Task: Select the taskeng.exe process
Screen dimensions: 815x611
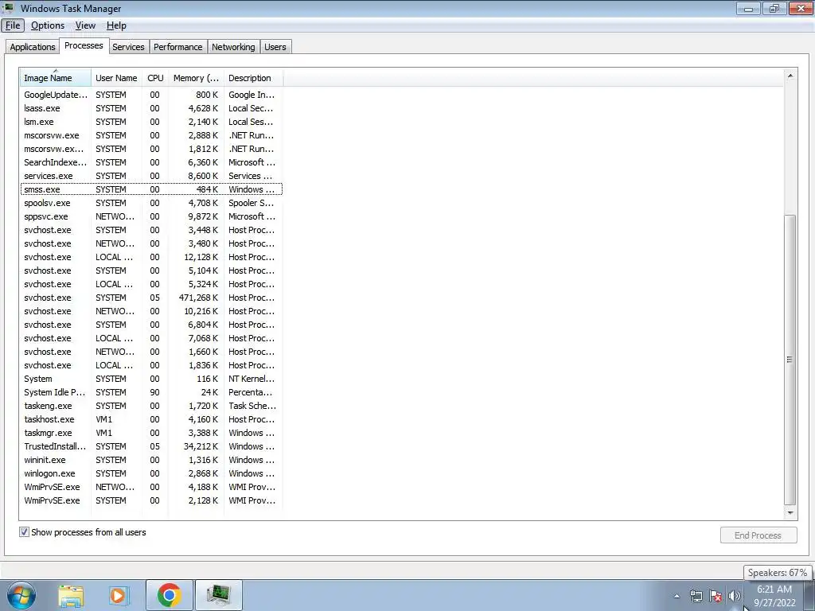Action: pos(151,406)
